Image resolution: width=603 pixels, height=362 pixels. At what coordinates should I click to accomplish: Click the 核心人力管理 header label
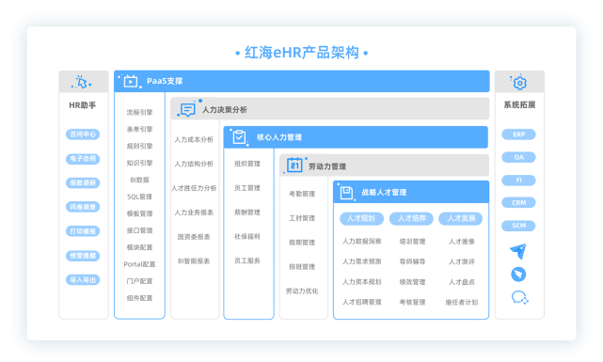[279, 137]
